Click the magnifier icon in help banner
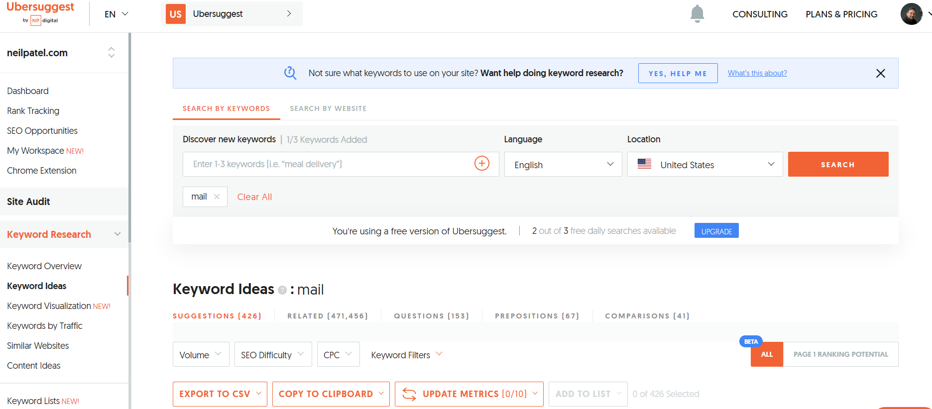932x409 pixels. point(290,73)
